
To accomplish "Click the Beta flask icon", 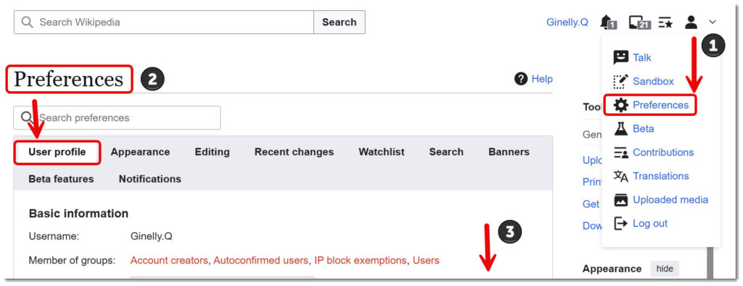I will [x=620, y=129].
